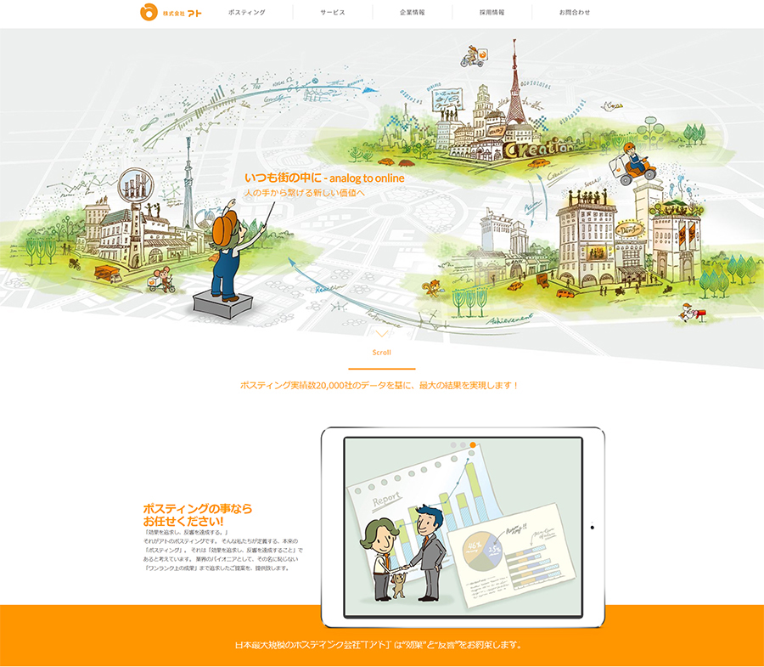Open the ポスティング navigation menu
This screenshot has width=764, height=667.
point(247,13)
